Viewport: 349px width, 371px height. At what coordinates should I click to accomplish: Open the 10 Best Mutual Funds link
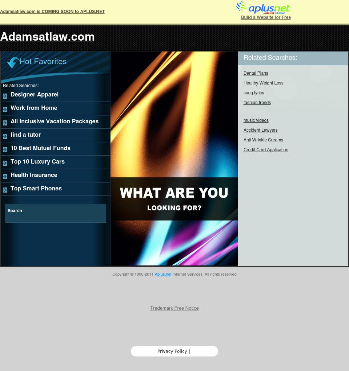tap(41, 148)
